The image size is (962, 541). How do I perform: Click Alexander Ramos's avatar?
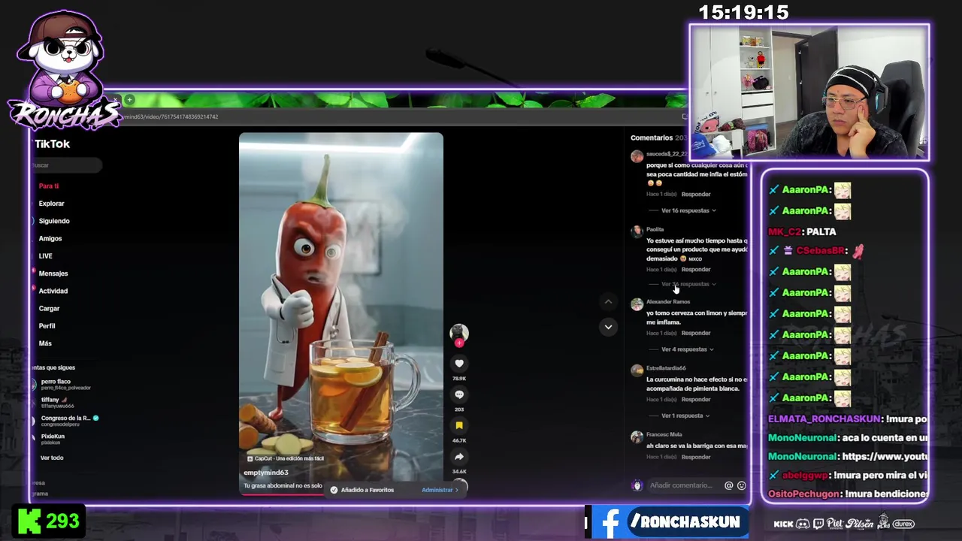637,304
